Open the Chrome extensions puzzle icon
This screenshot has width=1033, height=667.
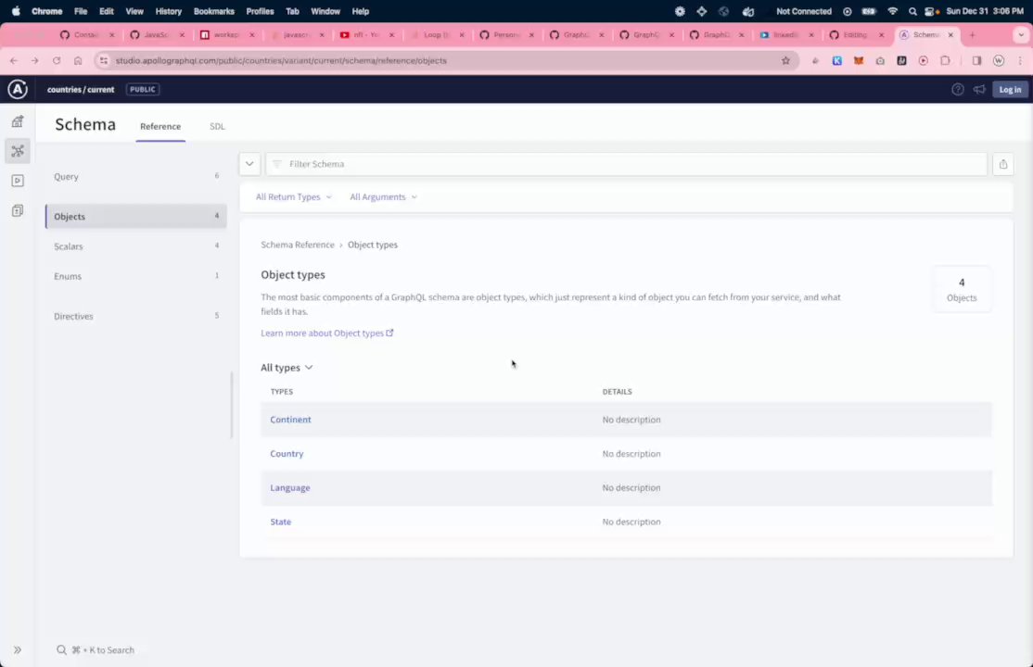946,60
